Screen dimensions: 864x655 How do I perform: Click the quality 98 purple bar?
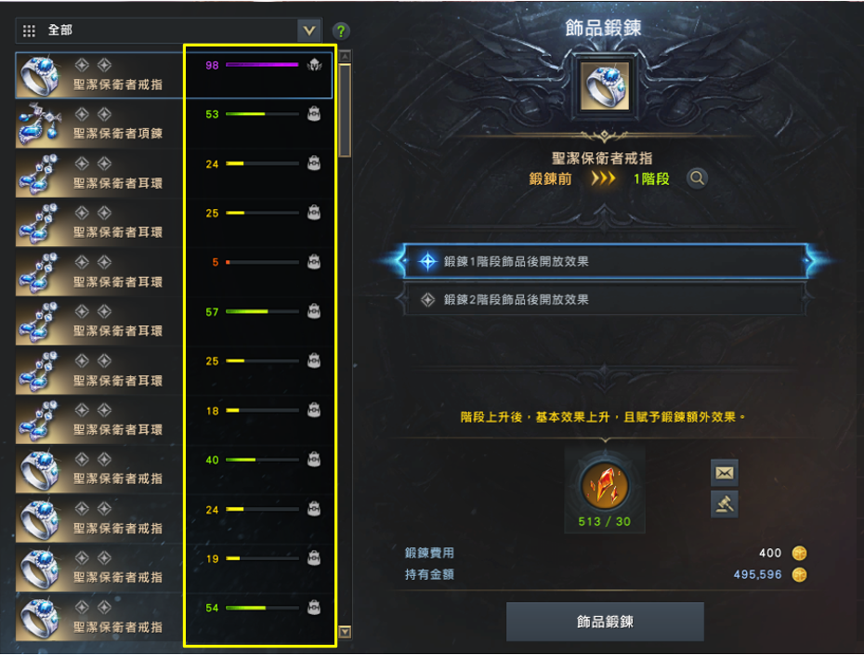pyautogui.click(x=262, y=65)
